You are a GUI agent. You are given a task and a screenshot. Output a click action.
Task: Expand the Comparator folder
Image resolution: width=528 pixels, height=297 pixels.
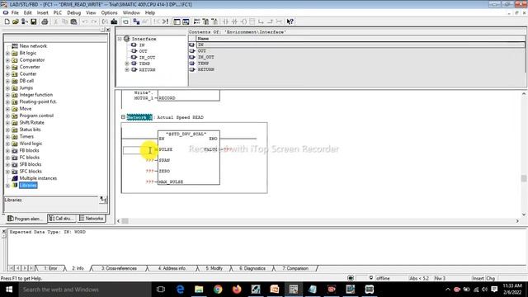(7, 60)
